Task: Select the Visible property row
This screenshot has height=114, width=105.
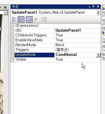Action: point(58,60)
